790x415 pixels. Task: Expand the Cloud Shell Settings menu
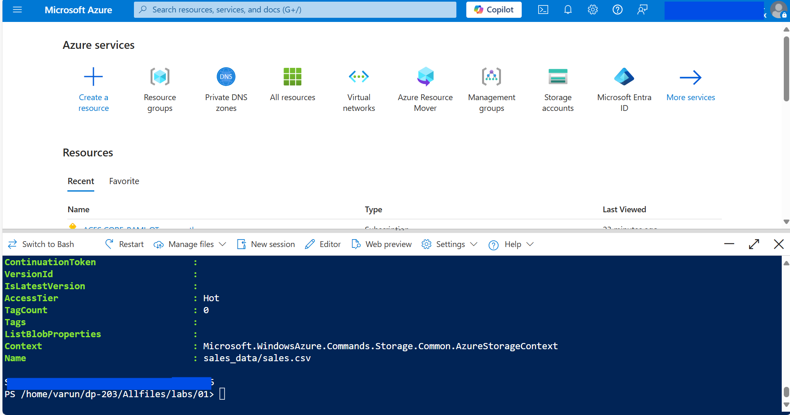click(448, 244)
